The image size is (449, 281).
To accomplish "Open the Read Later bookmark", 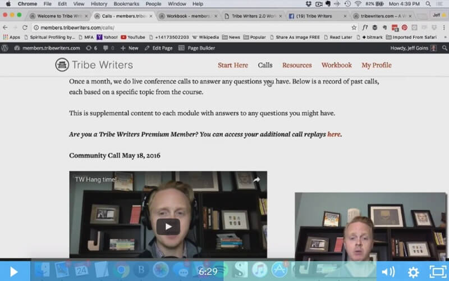I will coord(338,37).
